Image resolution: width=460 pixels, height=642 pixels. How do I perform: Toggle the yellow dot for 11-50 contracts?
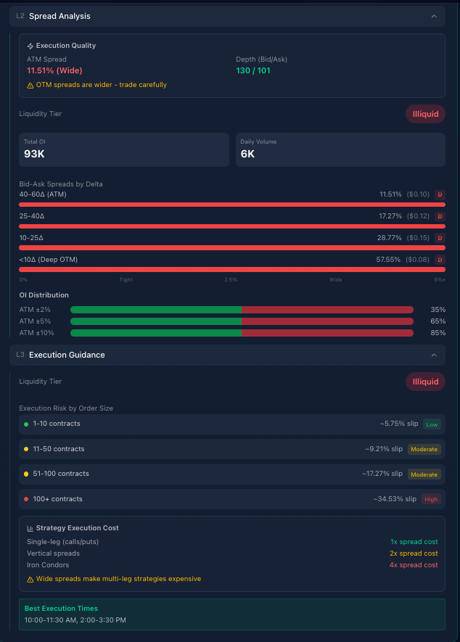tap(25, 449)
